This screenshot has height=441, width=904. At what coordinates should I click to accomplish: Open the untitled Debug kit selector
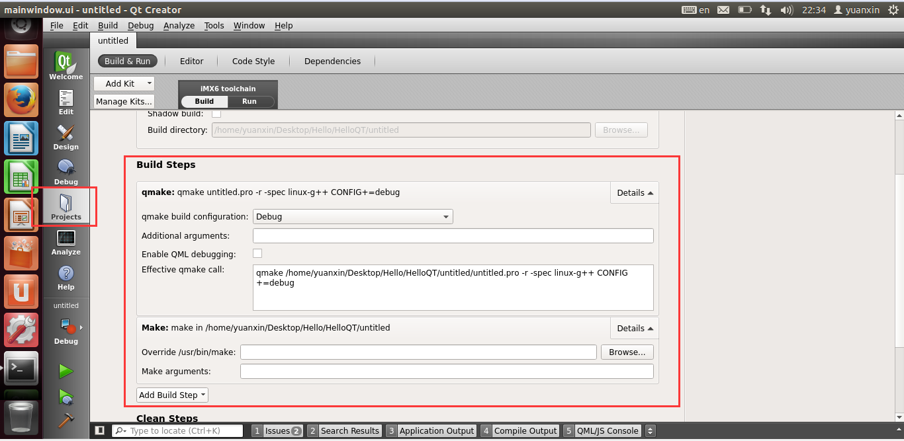tap(66, 330)
